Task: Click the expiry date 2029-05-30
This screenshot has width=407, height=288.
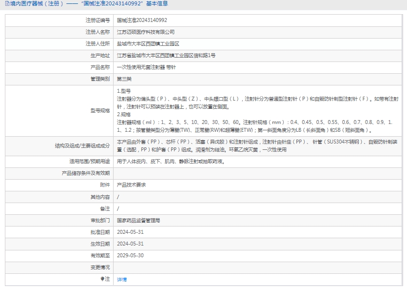Action: 130,255
